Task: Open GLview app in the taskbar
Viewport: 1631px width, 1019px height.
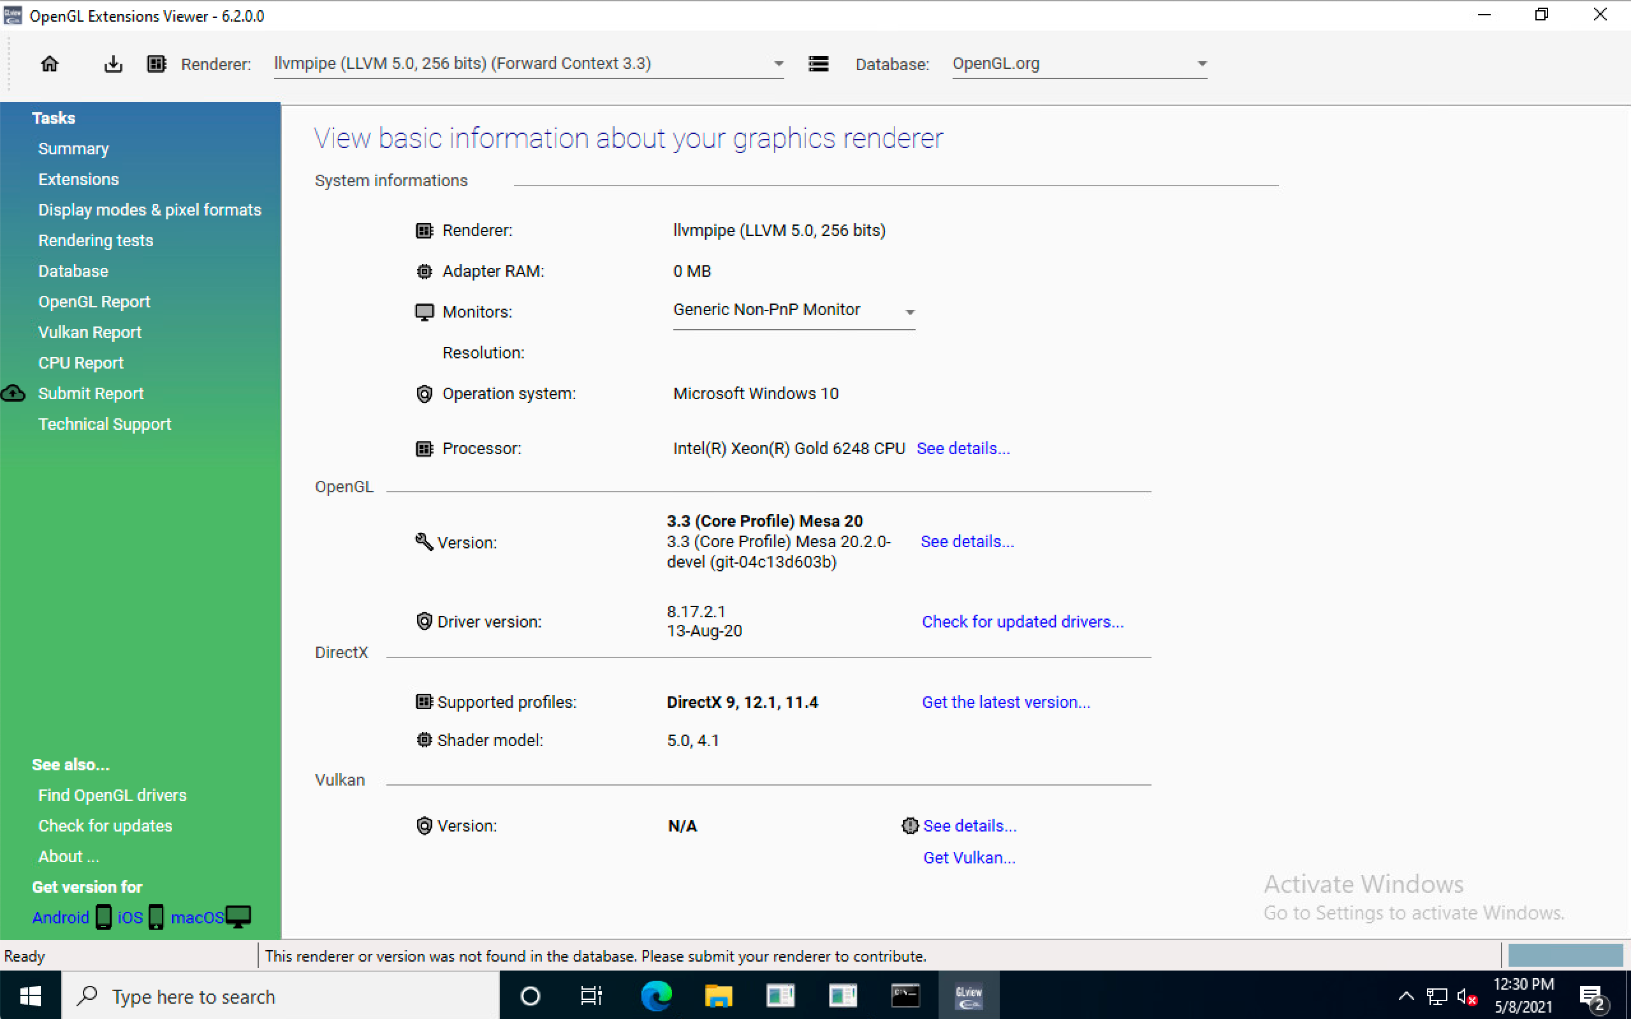Action: click(x=968, y=995)
